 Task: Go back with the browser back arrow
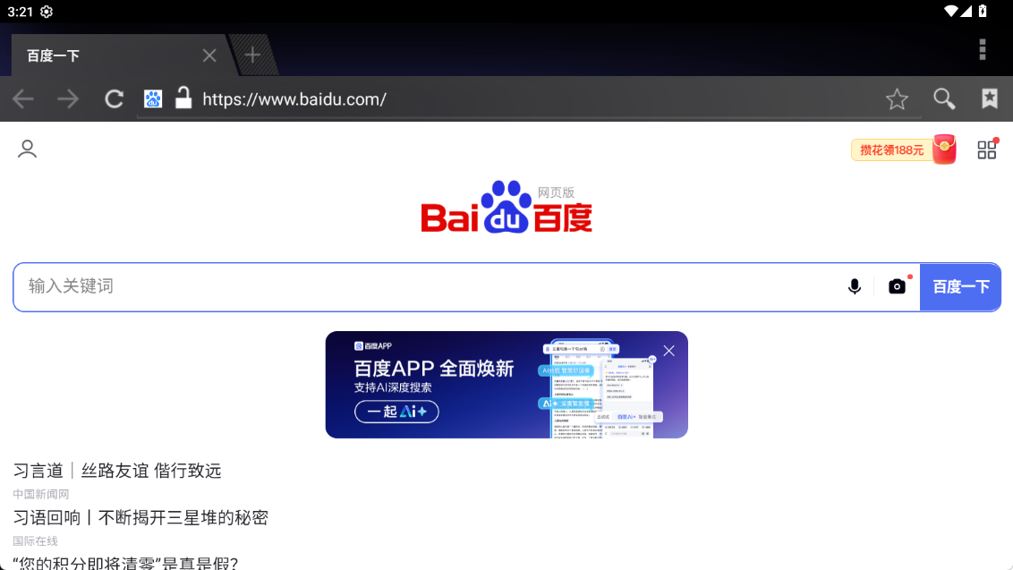tap(23, 98)
